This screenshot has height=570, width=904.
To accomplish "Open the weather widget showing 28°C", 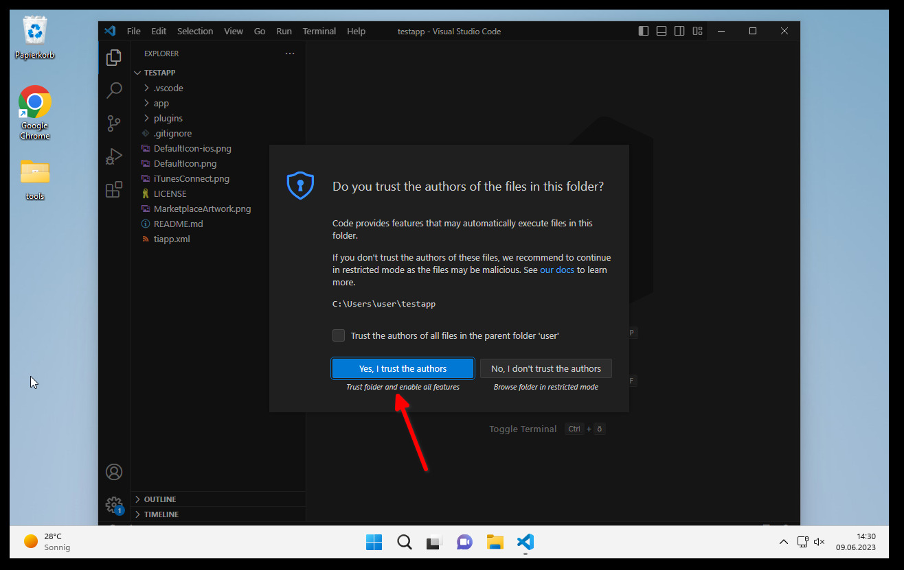I will 47,542.
